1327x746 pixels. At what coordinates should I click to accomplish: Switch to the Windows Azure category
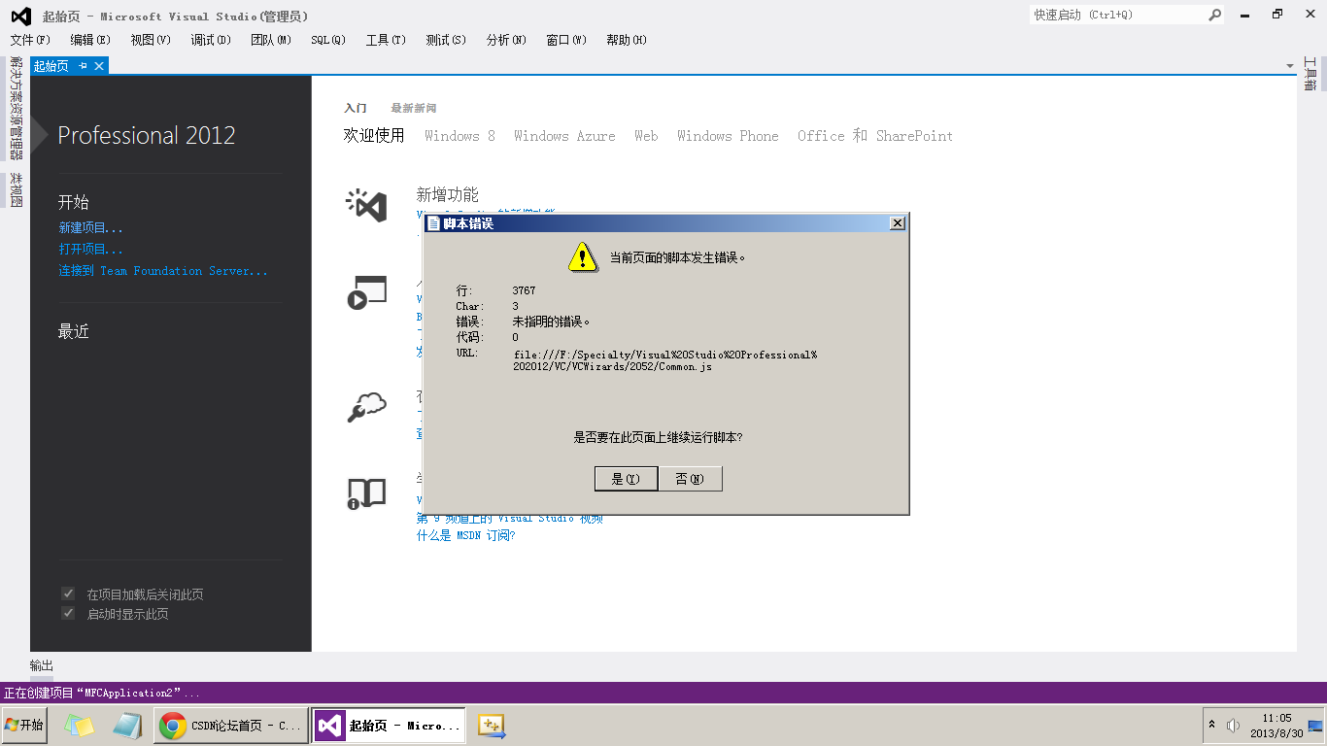point(564,136)
